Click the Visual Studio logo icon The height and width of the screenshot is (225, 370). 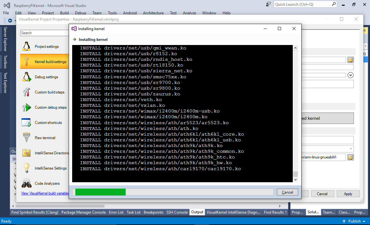(7, 5)
